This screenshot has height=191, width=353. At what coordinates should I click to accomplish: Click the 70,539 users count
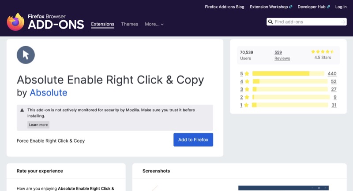[x=247, y=52]
